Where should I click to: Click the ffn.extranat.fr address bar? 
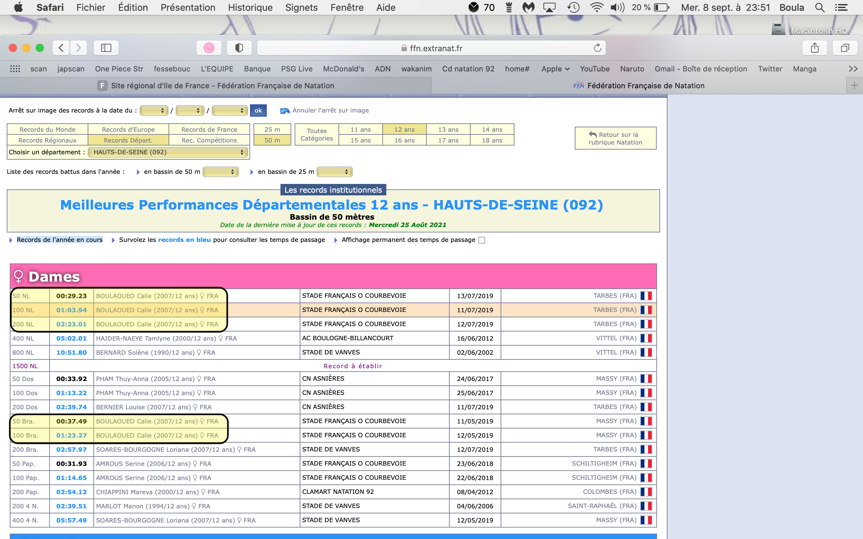click(x=431, y=48)
